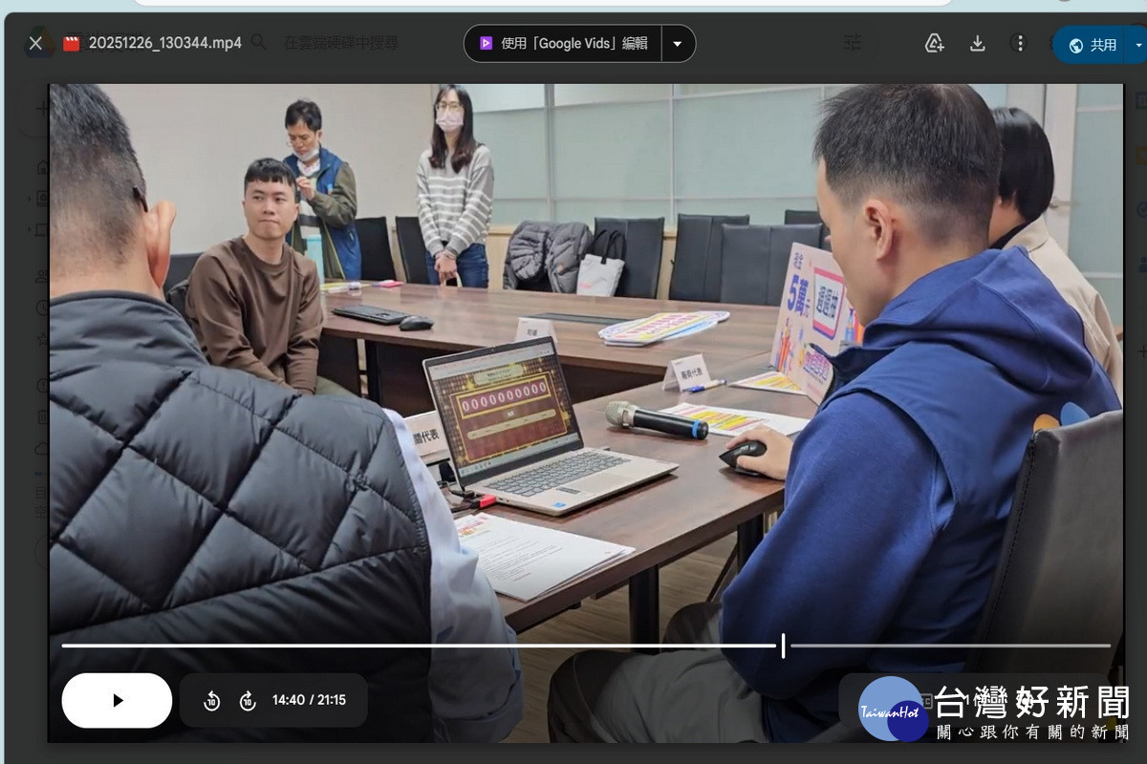The image size is (1147, 764).
Task: Download the video file
Action: (977, 43)
